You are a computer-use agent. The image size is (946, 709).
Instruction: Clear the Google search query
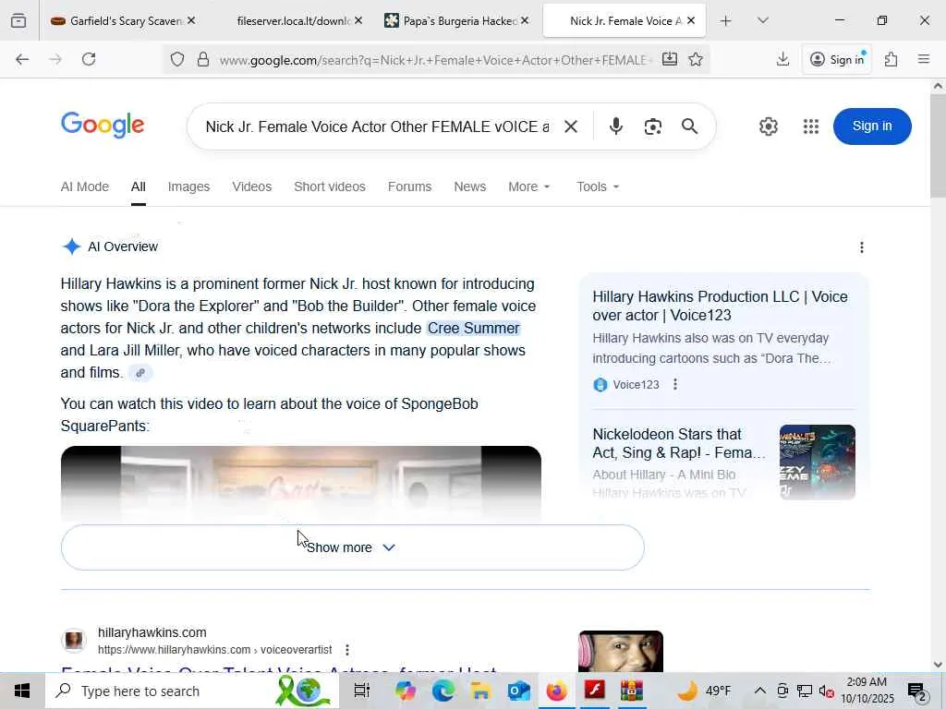571,126
